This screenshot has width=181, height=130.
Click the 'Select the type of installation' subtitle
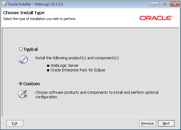(40, 19)
